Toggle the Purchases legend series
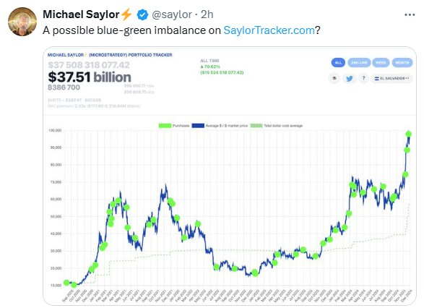This screenshot has width=424, height=308. pyautogui.click(x=174, y=126)
